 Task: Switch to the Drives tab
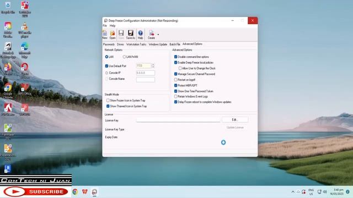(x=120, y=45)
